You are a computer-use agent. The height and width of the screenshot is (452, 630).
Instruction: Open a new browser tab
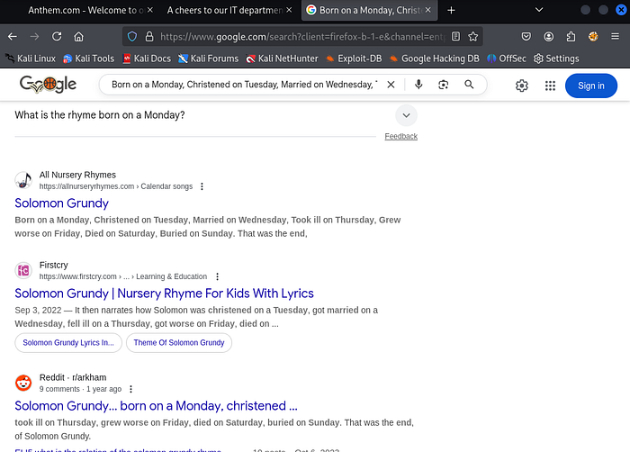point(451,11)
